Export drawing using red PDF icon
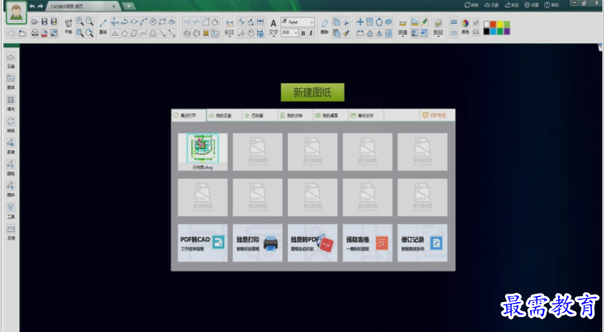 [44, 33]
